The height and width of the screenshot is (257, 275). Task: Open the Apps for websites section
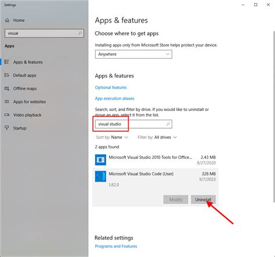click(x=30, y=102)
